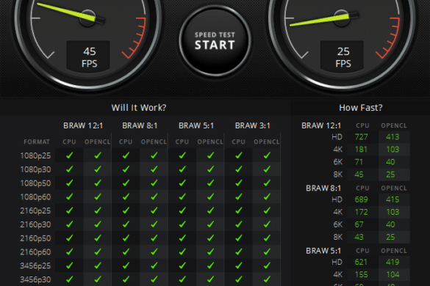Screen dimensions: 430x286
Task: Click the "BRAW 5:1" column header in Will It Work
Action: 196,125
